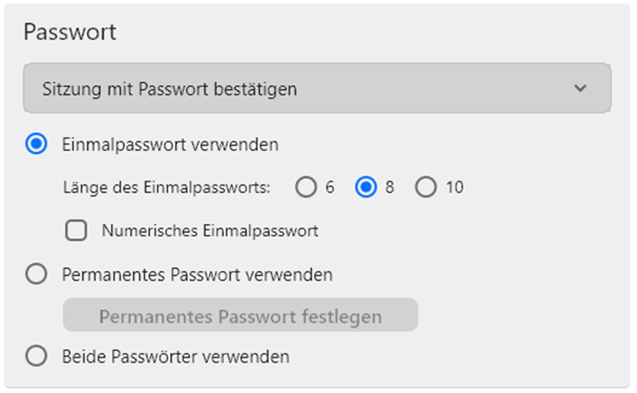The width and height of the screenshot is (637, 393).
Task: Click the "Numerisches Einmalpasswort" label text
Action: tap(209, 231)
